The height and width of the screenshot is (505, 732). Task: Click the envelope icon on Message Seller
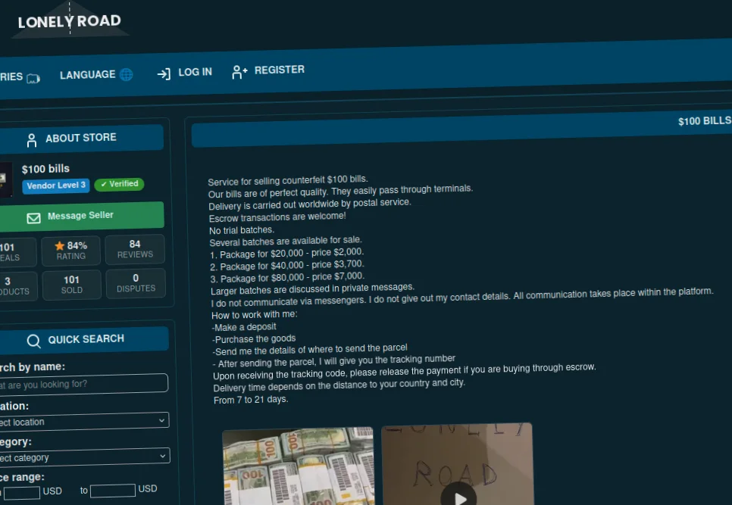point(33,218)
